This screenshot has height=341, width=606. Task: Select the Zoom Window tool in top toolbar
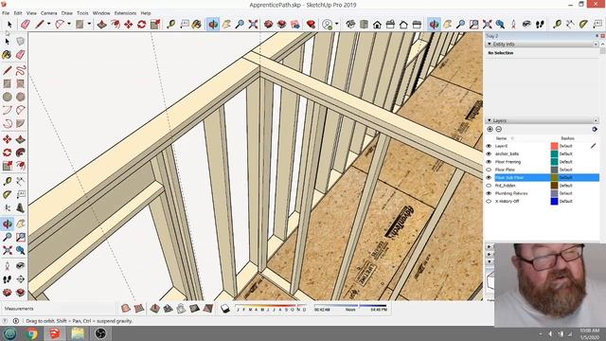coord(473,25)
